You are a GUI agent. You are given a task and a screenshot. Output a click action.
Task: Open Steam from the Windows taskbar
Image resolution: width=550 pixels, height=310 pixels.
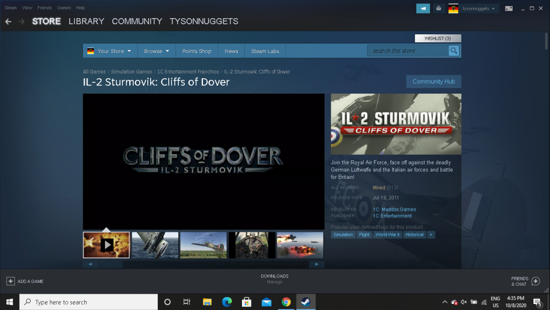click(305, 302)
